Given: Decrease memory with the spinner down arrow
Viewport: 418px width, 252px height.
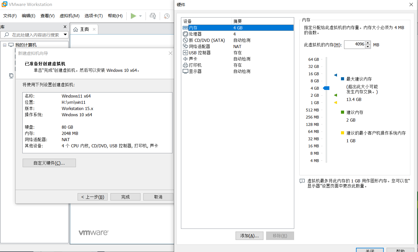Looking at the screenshot, I should tap(368, 47).
